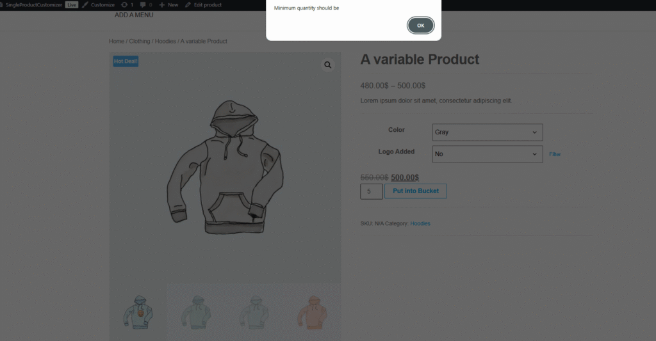Screen dimensions: 656x341
Task: Open the Hoodies category link
Action: click(420, 224)
